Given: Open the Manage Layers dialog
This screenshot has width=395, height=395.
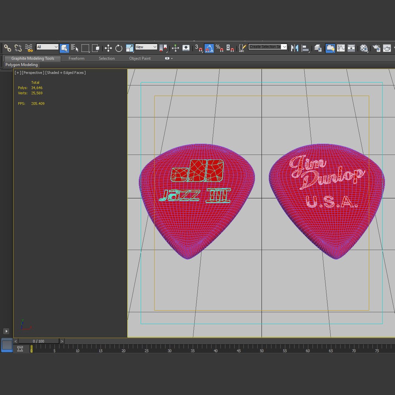Looking at the screenshot, I should tap(318, 48).
